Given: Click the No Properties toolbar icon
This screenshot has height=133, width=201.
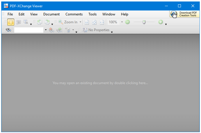Looking at the screenshot, I should (x=85, y=30).
